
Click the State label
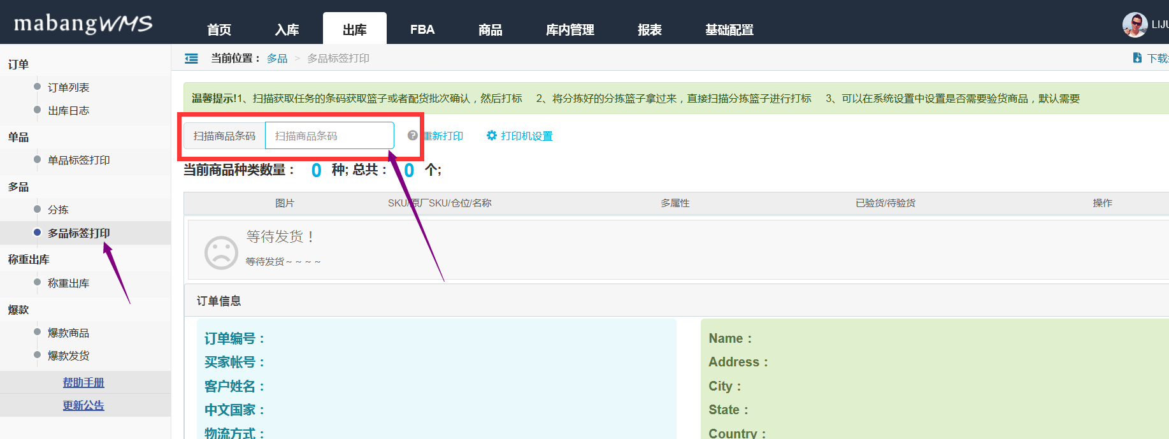[729, 410]
